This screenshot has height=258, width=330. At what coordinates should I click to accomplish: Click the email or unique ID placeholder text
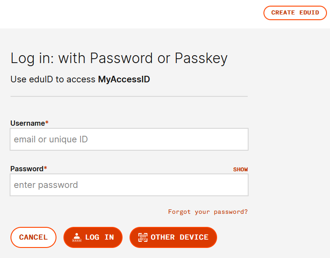tap(51, 139)
